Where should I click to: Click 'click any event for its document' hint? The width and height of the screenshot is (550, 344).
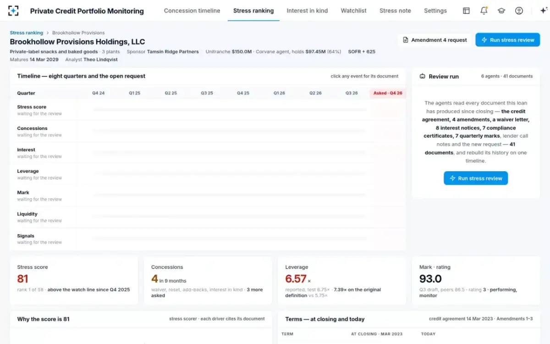[x=364, y=76]
